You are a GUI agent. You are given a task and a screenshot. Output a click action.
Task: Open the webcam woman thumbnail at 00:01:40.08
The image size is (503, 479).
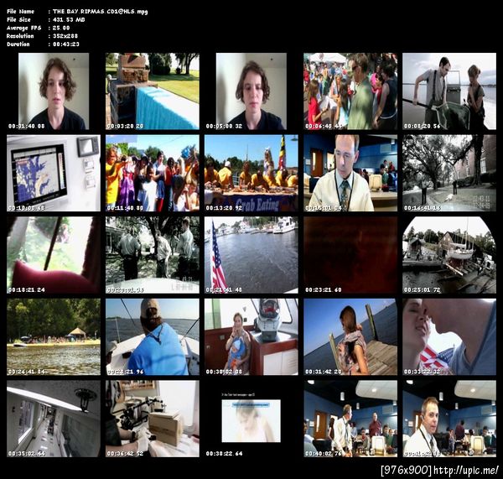tap(54, 91)
